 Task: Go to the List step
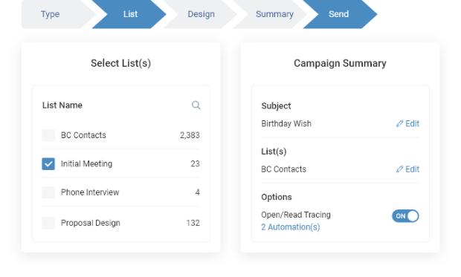click(x=130, y=14)
